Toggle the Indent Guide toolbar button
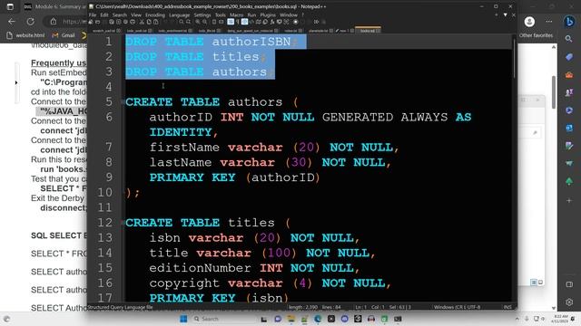 coord(244,22)
